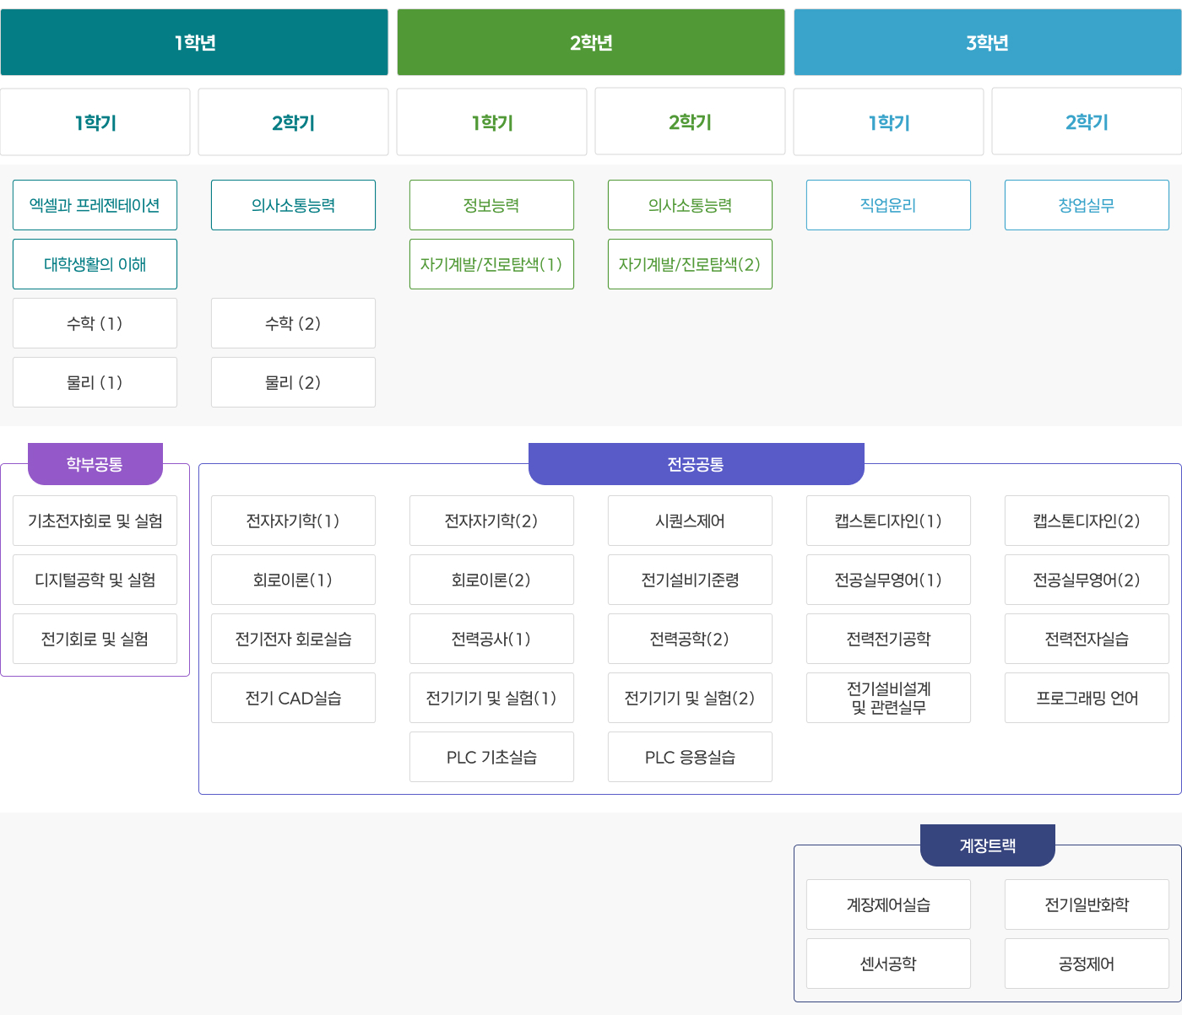Select 프로그래밍 언어 course

1087,698
